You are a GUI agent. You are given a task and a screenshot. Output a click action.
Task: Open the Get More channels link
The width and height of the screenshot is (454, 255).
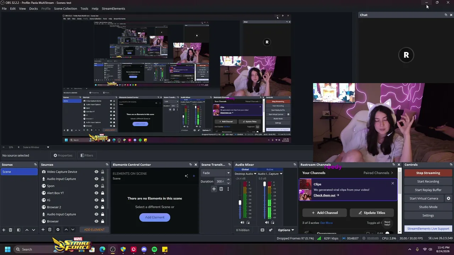[326, 223]
